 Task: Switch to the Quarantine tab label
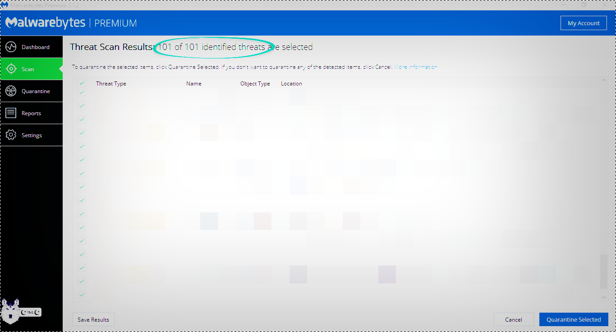coord(36,91)
